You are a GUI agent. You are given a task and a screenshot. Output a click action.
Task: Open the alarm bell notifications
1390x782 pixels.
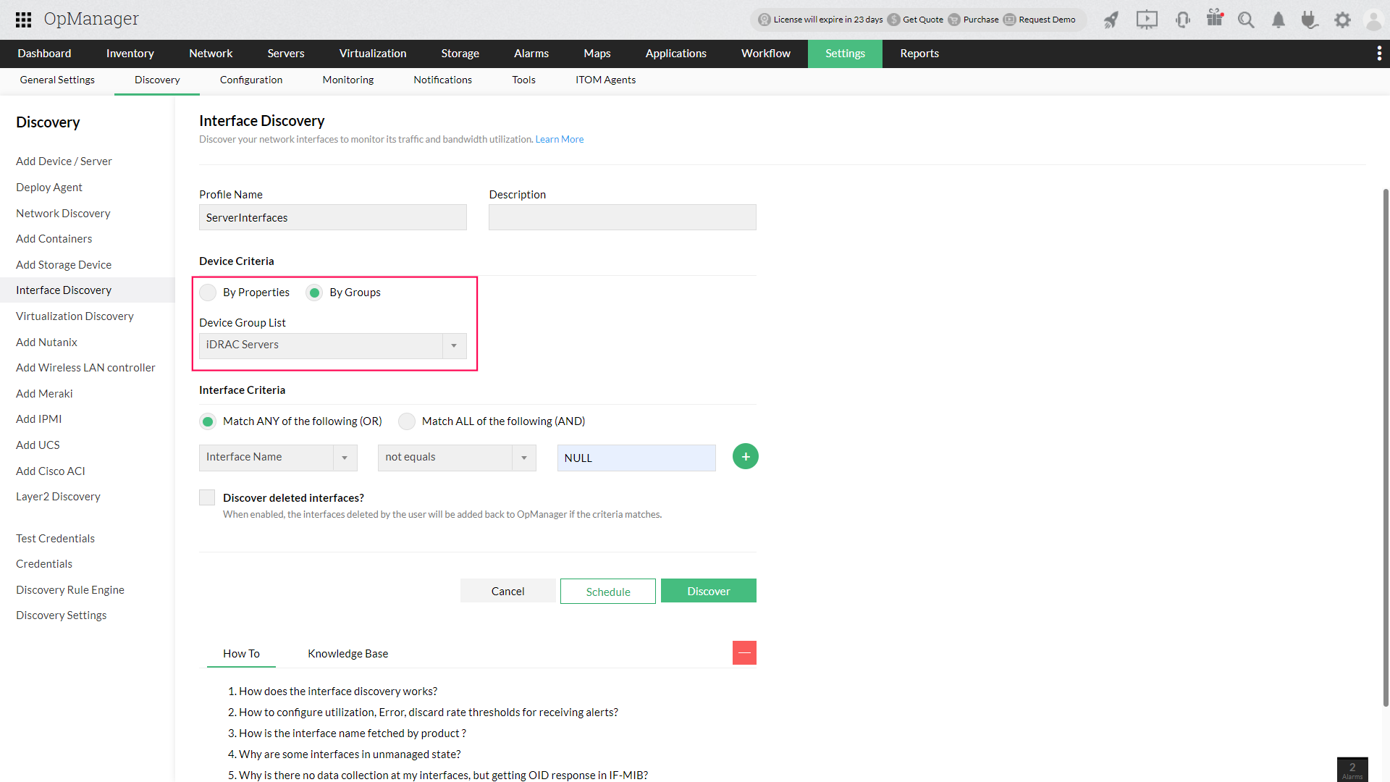[1279, 20]
